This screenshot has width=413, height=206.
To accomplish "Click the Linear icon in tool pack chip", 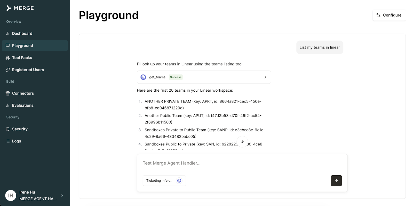I will click(x=179, y=181).
